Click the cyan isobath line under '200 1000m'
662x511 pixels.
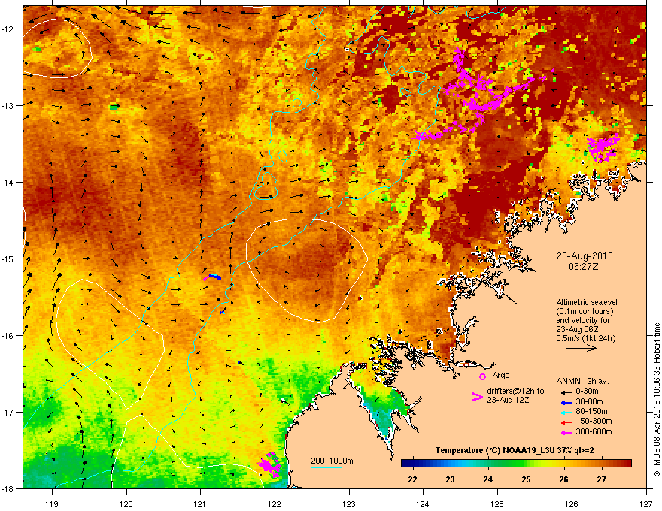[326, 468]
